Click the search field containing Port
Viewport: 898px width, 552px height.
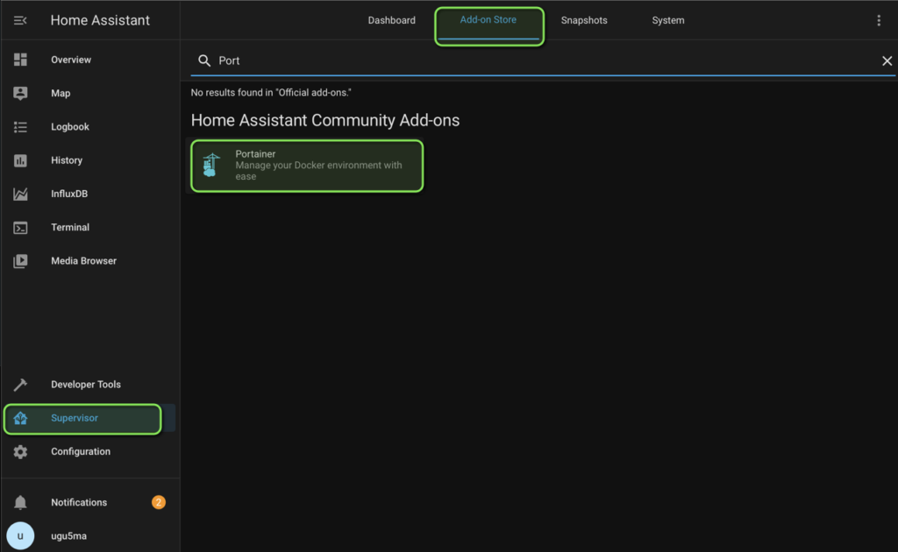tap(542, 60)
